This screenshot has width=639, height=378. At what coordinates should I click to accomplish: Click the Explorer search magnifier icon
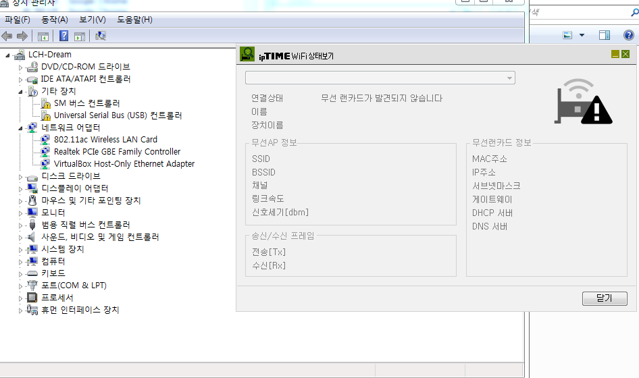pos(634,13)
